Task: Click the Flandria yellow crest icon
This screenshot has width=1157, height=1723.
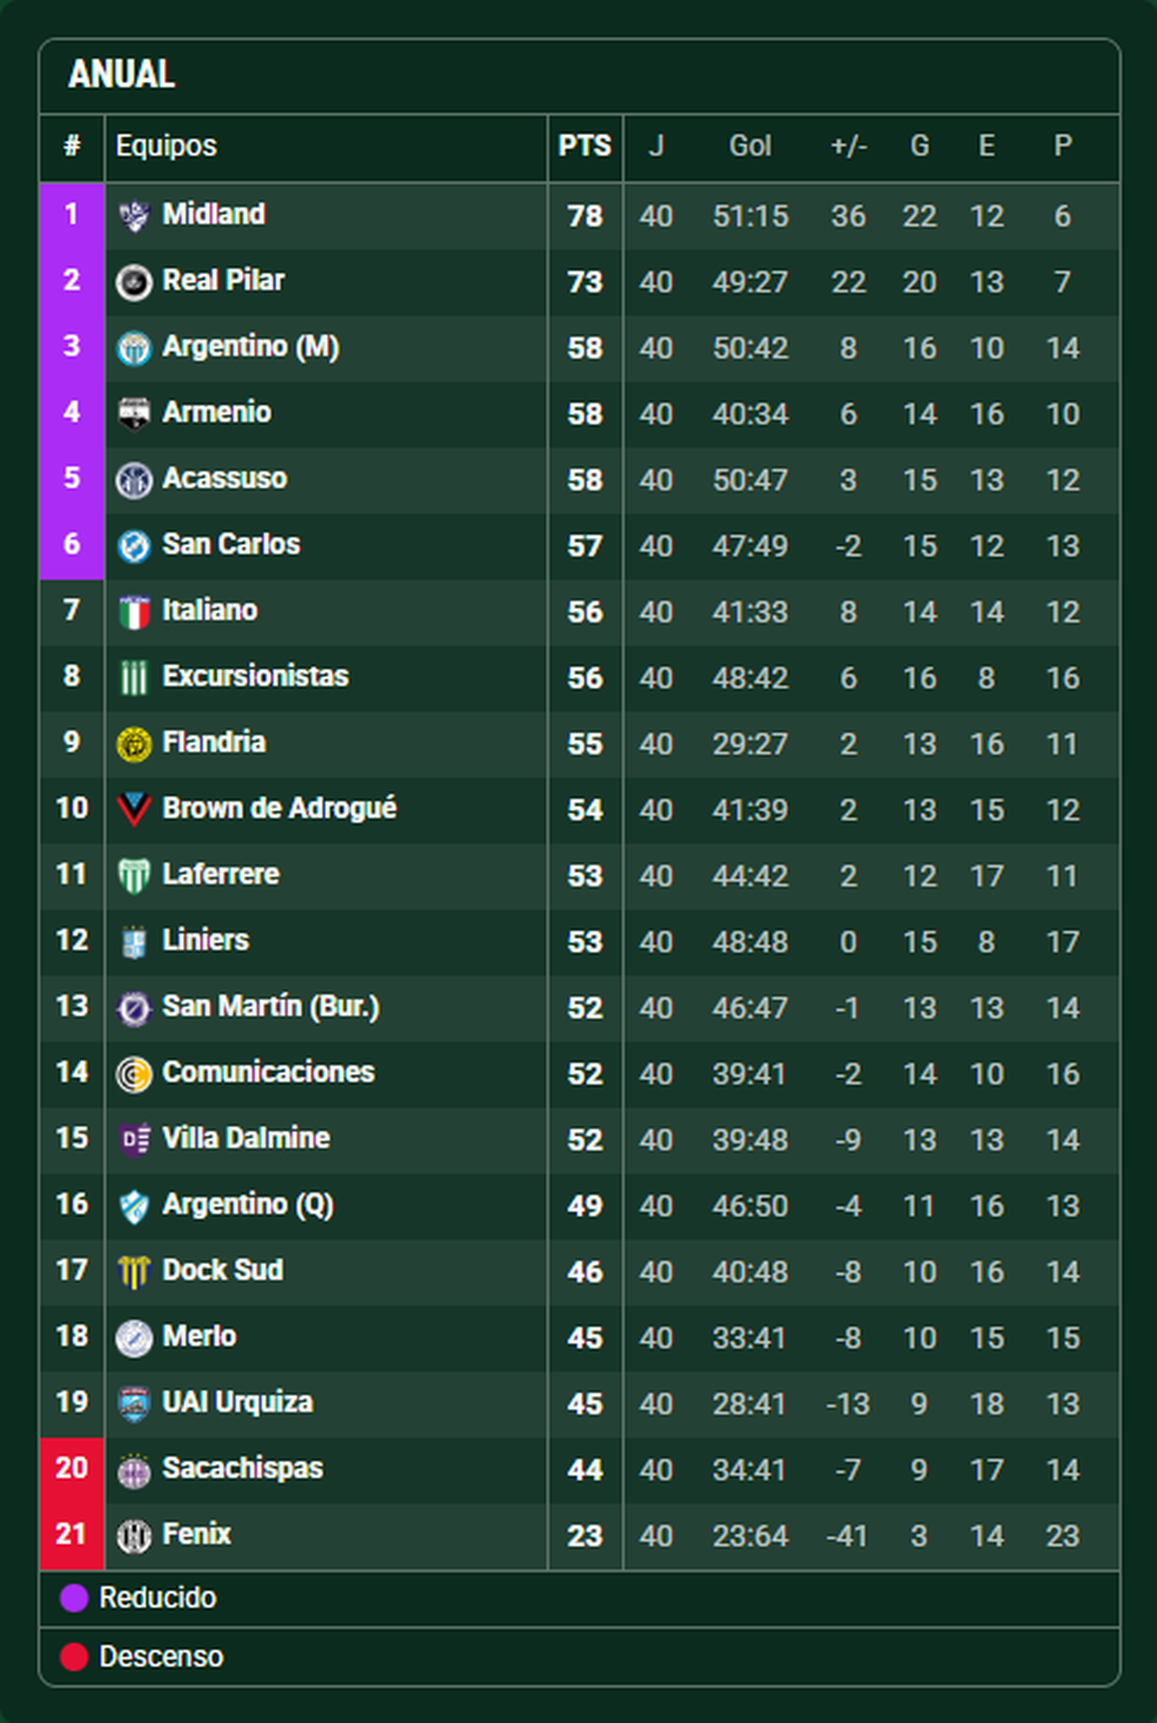Action: 134,744
